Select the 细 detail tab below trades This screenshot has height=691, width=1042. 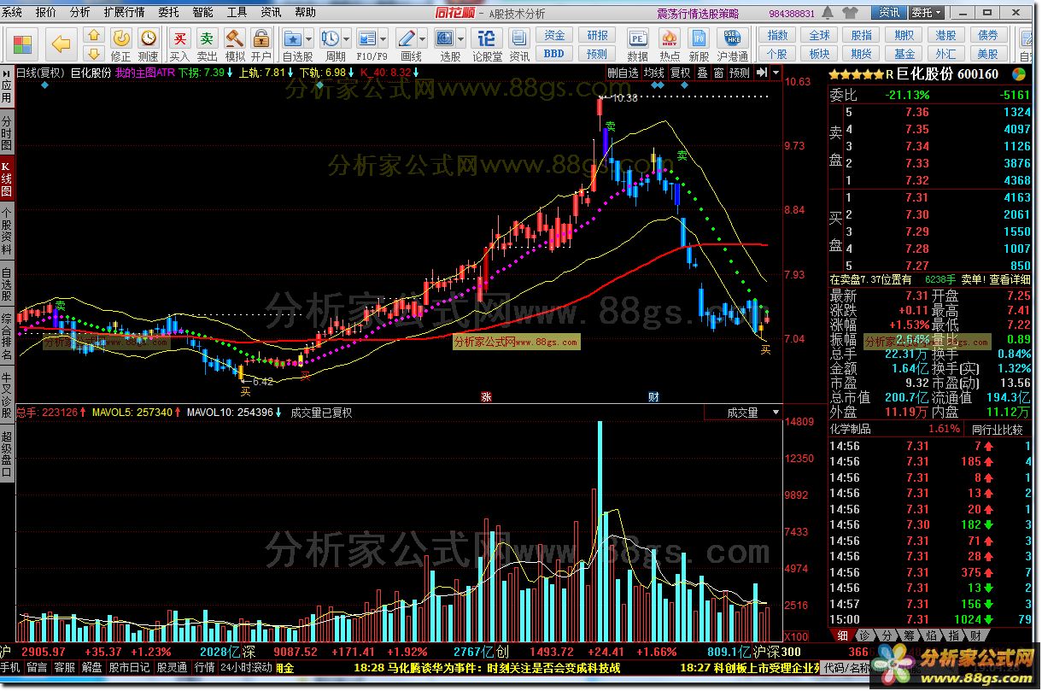point(841,635)
